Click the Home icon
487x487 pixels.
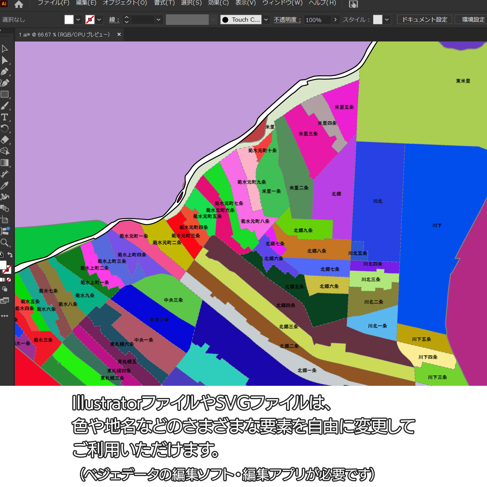click(19, 5)
